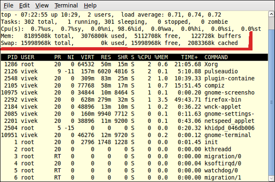This screenshot has width=275, height=182.
Task: Open the Help menu
Action: pos(90,6)
